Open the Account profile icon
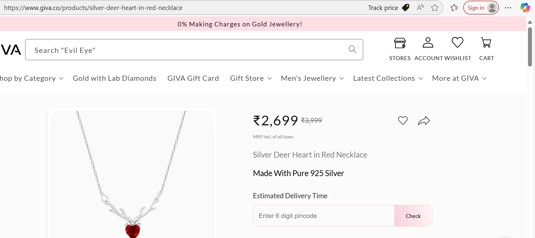535x238 pixels. (428, 43)
